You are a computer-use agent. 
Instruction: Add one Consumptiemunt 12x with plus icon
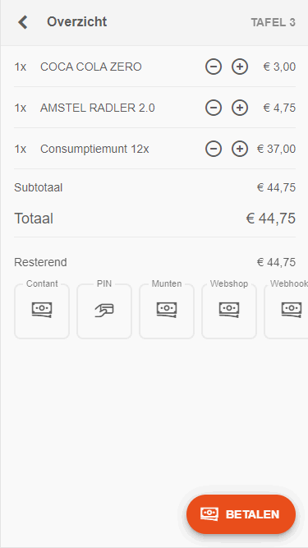(x=240, y=150)
